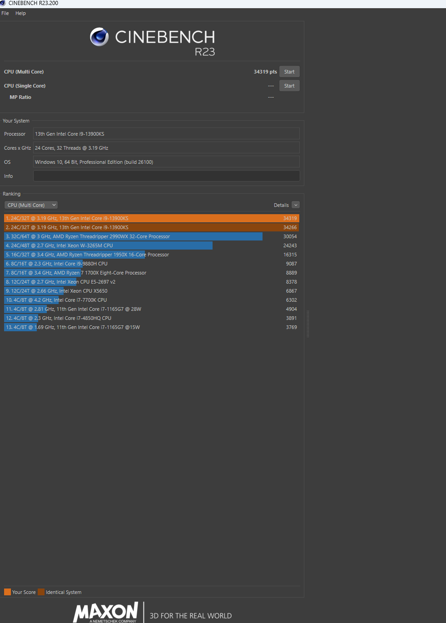Start the CPU Single Core benchmark
Image resolution: width=446 pixels, height=623 pixels.
pos(289,86)
